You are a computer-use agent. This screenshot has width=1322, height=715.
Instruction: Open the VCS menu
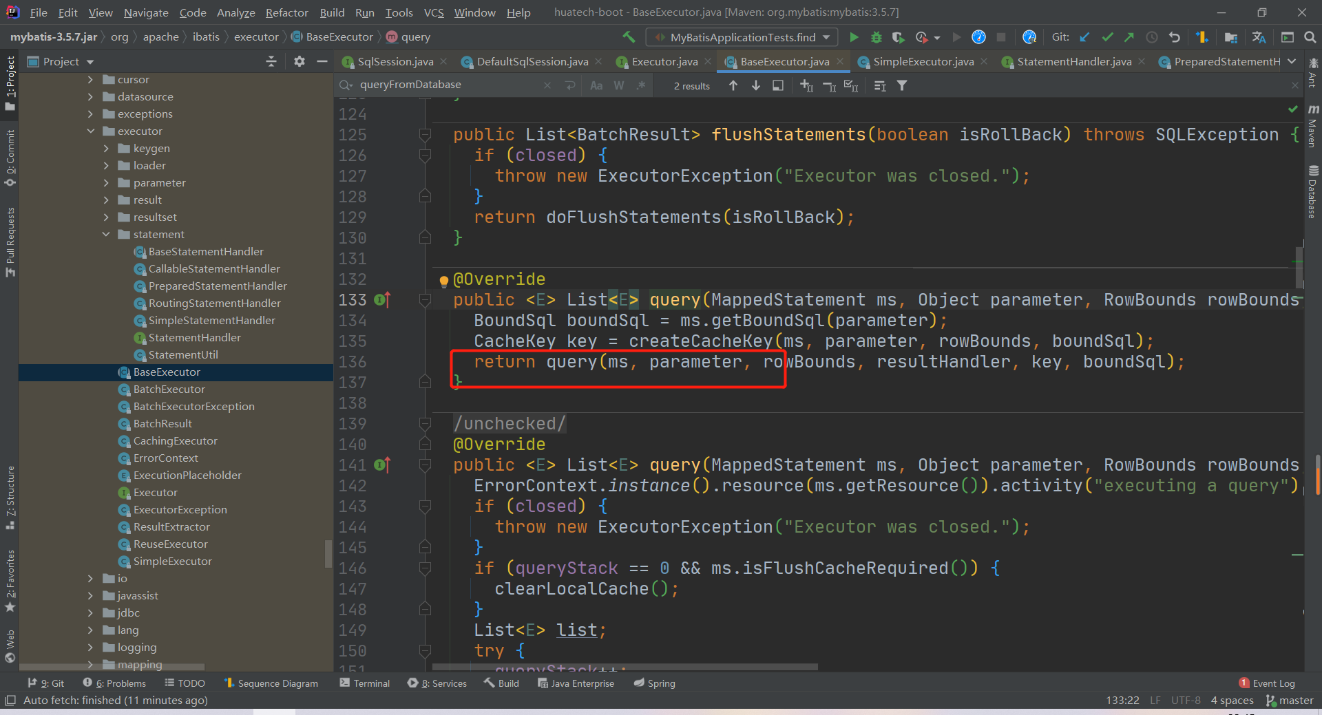tap(434, 12)
